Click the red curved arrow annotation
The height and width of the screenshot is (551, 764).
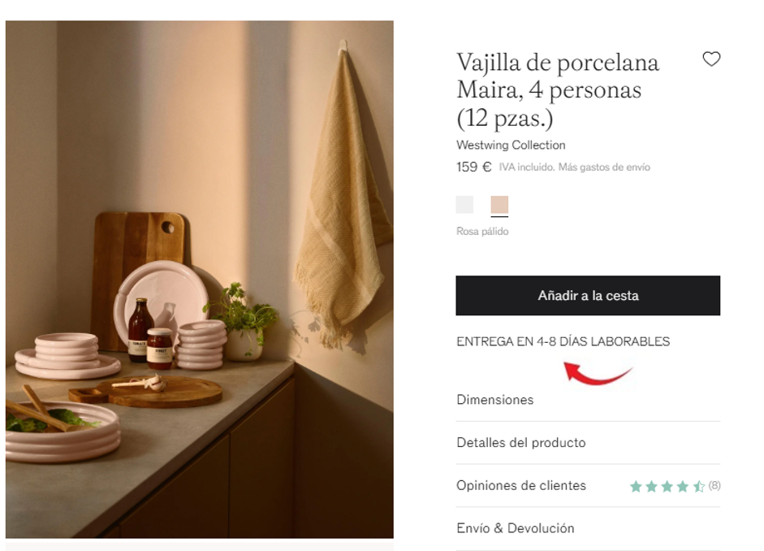click(x=598, y=374)
